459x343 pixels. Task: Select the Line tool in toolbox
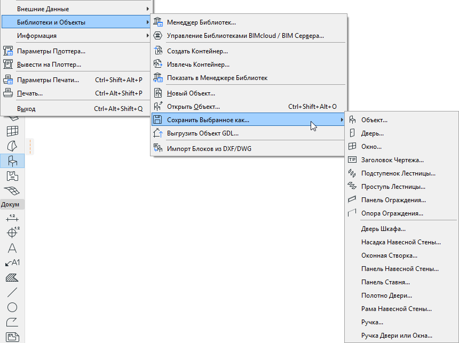(12, 292)
